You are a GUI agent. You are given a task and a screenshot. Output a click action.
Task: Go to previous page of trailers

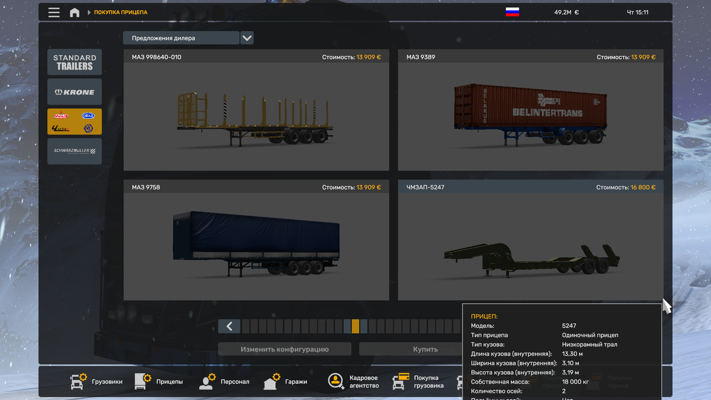[x=229, y=326]
